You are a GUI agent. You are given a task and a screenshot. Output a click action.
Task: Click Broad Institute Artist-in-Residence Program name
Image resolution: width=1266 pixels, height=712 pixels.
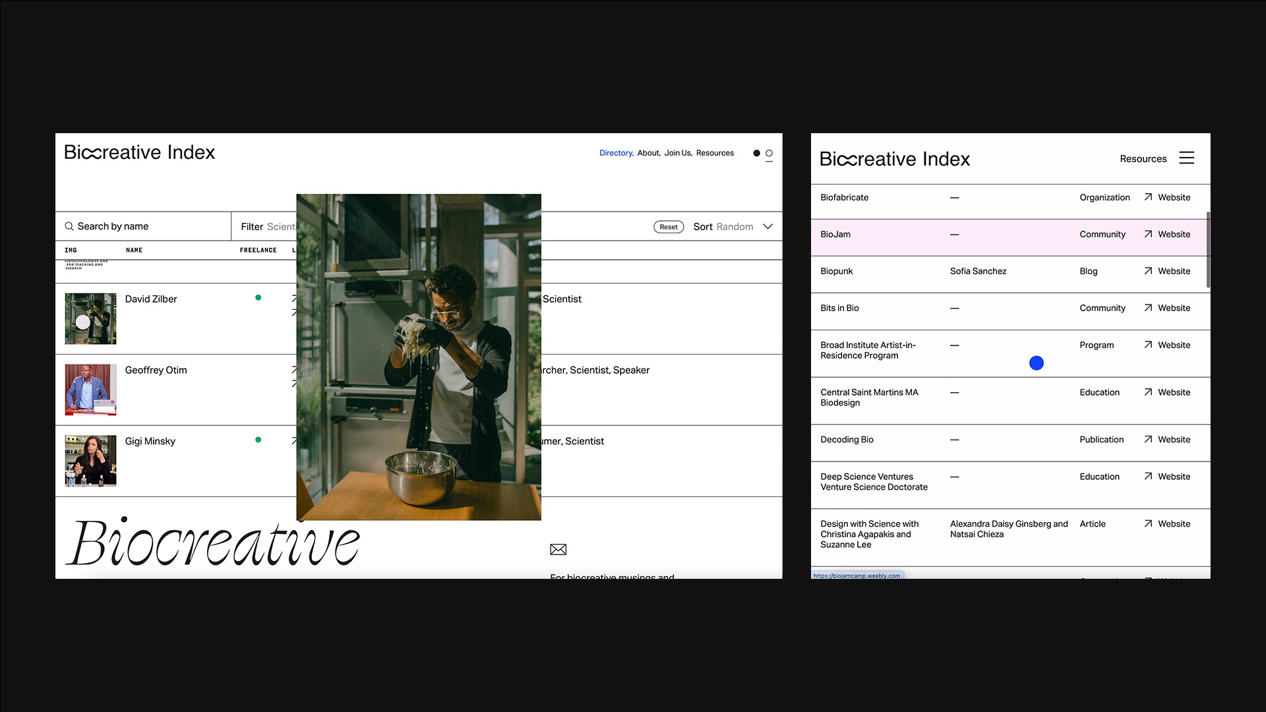pyautogui.click(x=868, y=350)
